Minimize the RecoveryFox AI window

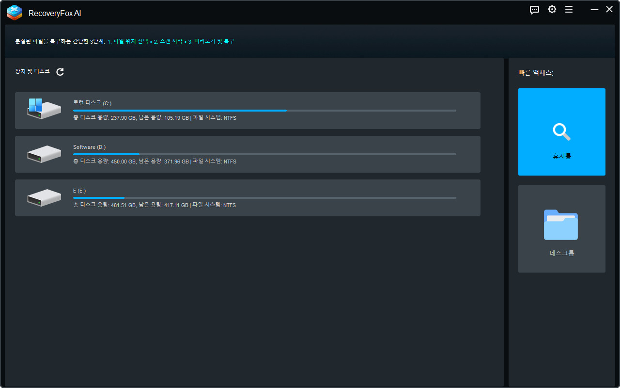point(594,10)
